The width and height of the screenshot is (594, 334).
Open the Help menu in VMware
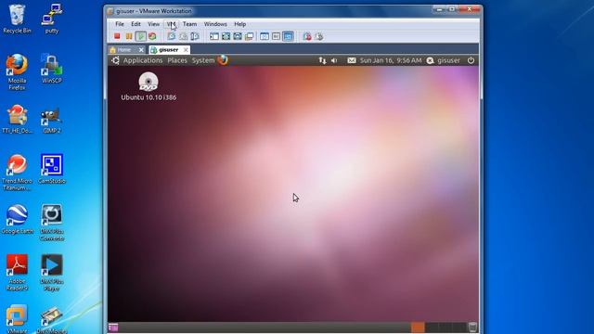tap(239, 24)
